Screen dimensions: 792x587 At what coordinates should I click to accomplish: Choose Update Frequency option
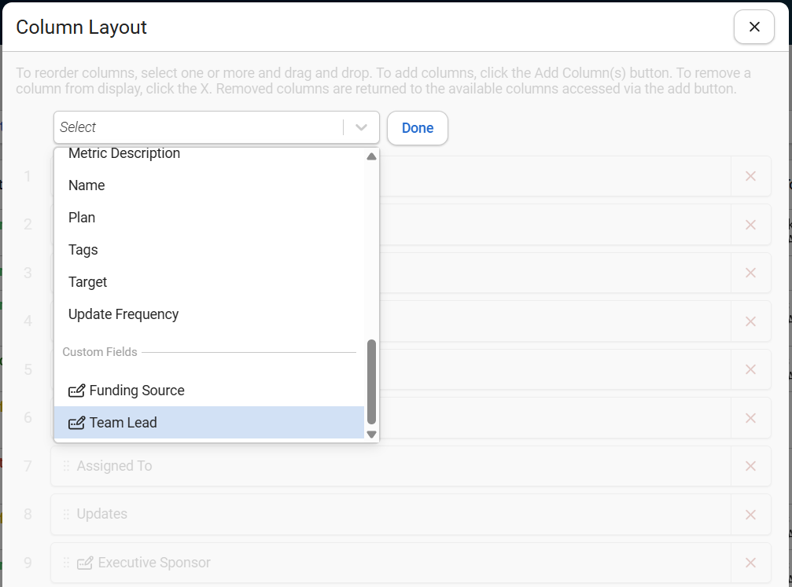point(208,314)
